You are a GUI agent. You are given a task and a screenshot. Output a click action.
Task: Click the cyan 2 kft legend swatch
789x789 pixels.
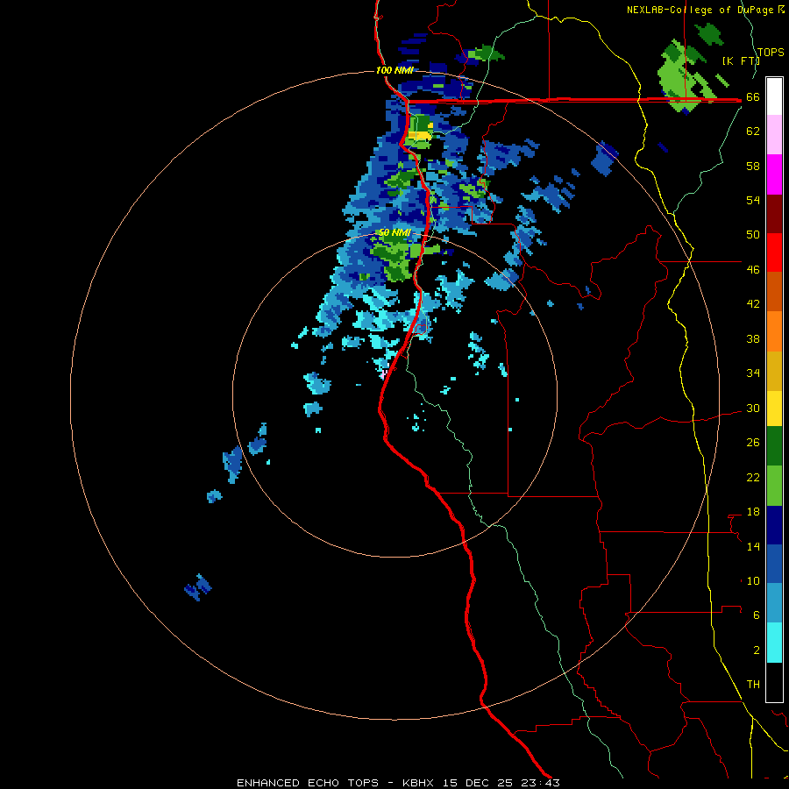coord(774,643)
